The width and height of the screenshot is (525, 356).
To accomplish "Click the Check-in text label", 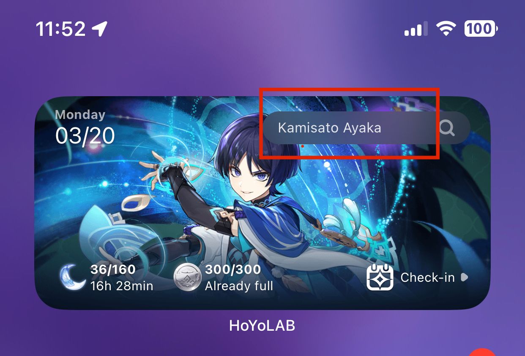I will 427,278.
